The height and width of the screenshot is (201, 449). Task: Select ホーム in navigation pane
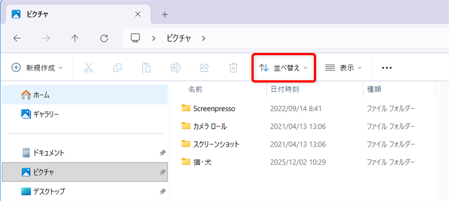pos(85,95)
